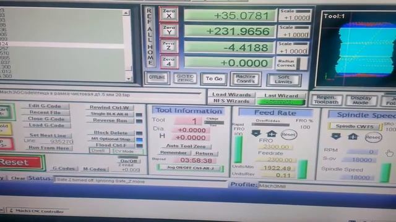Click the Run From Here button
Screen dimensions: 396x222
pos(48,148)
